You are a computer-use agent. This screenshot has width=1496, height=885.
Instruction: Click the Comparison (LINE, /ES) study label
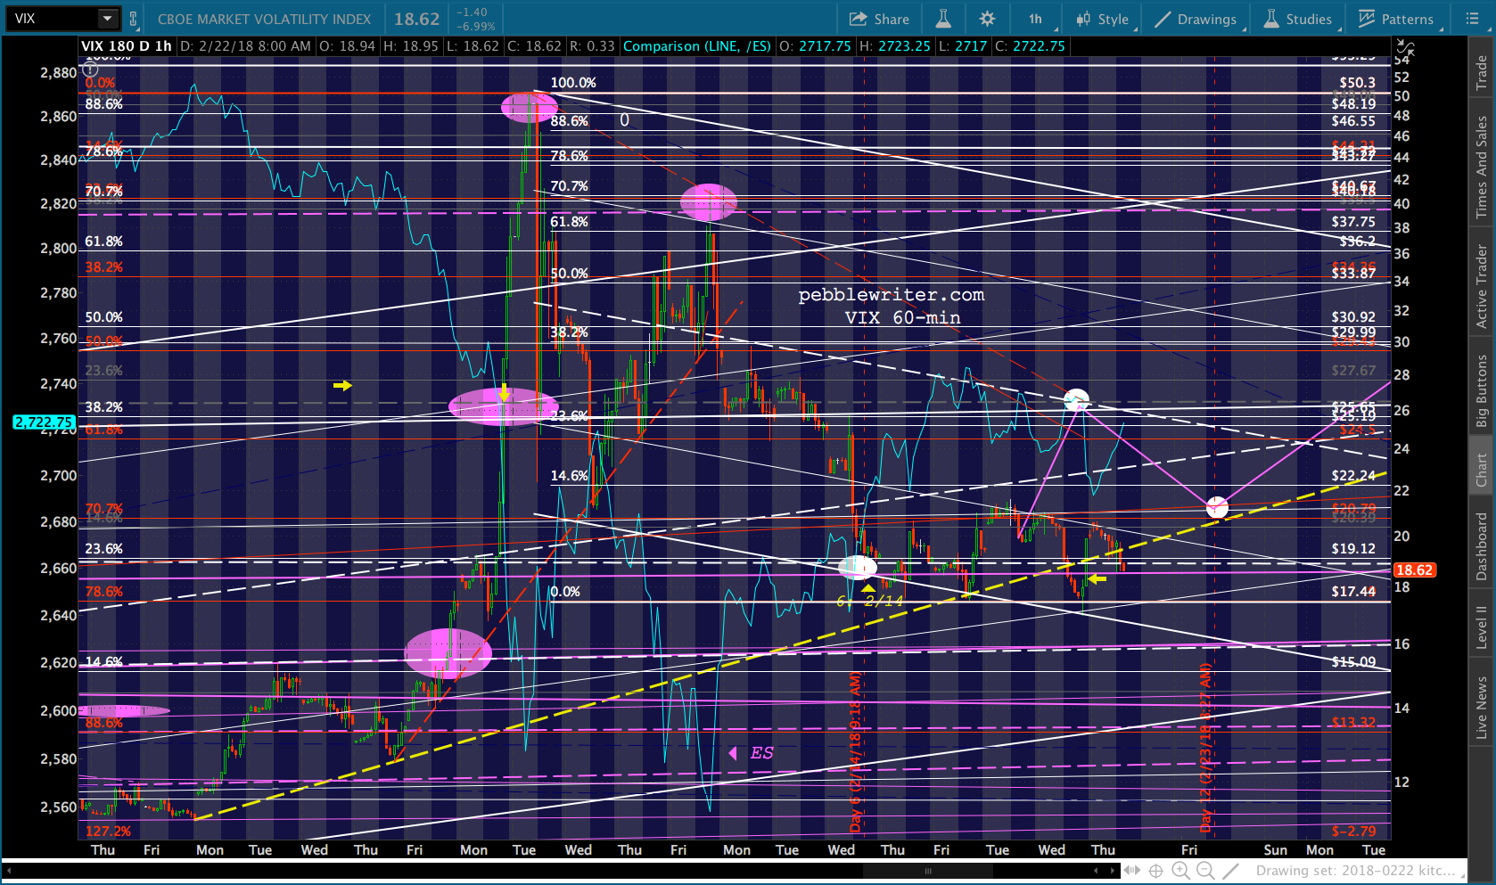pos(697,46)
